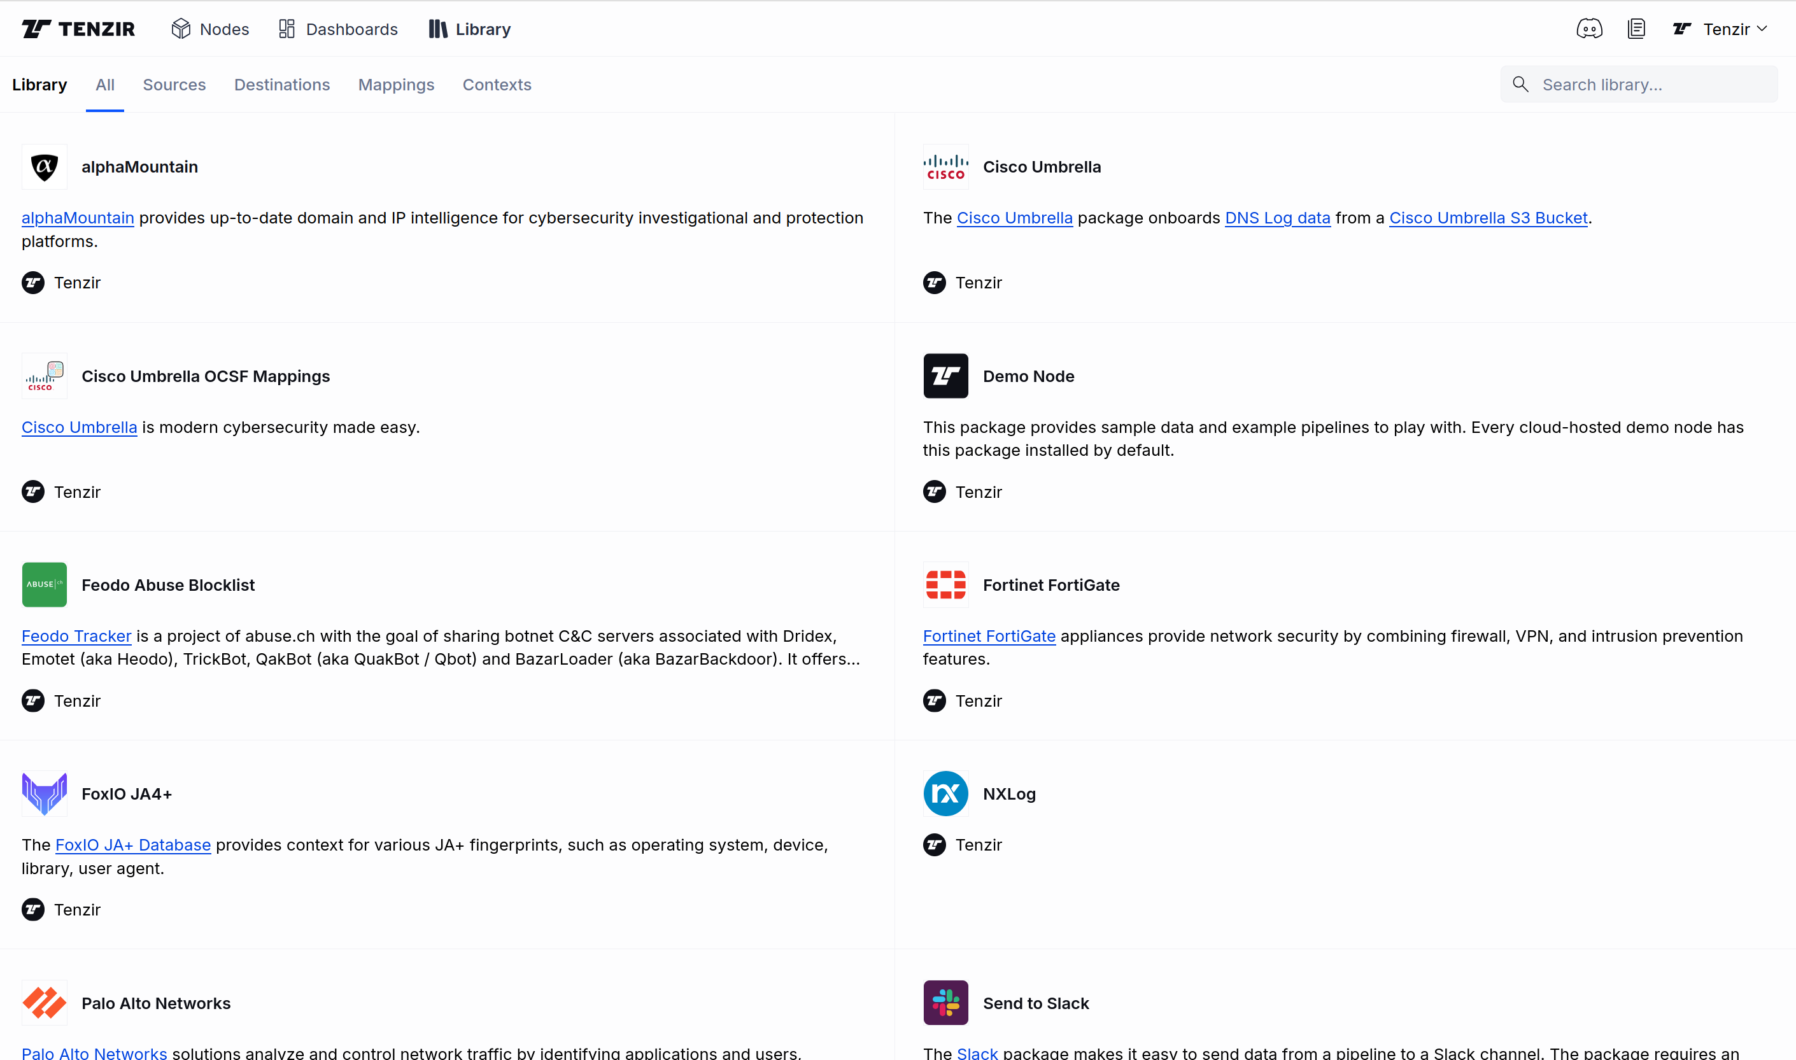
Task: Open the Discord community icon
Action: pos(1589,29)
